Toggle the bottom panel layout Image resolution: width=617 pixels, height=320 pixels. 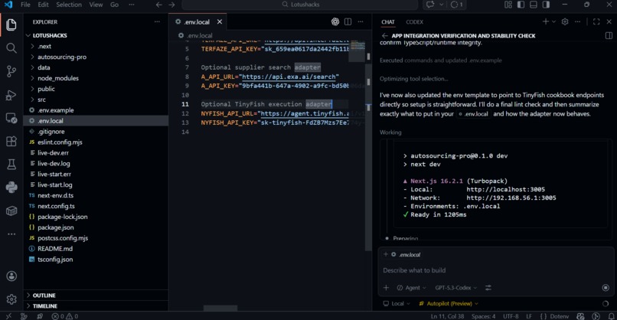coord(534,5)
